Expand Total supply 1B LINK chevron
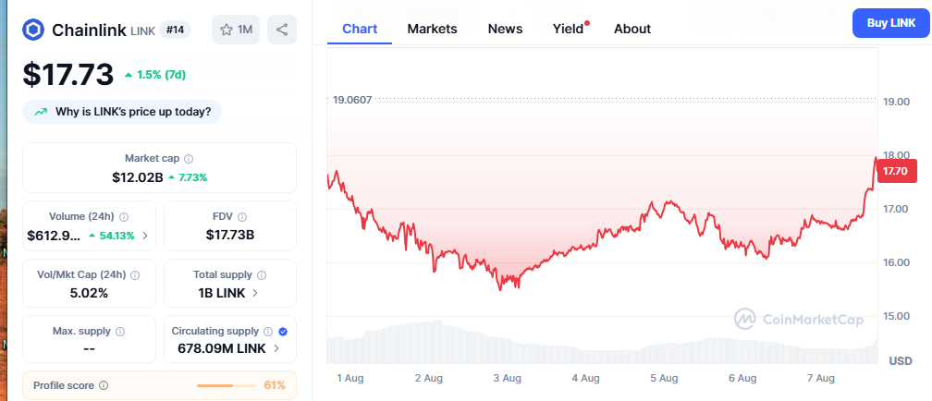Image resolution: width=932 pixels, height=401 pixels. 255,293
